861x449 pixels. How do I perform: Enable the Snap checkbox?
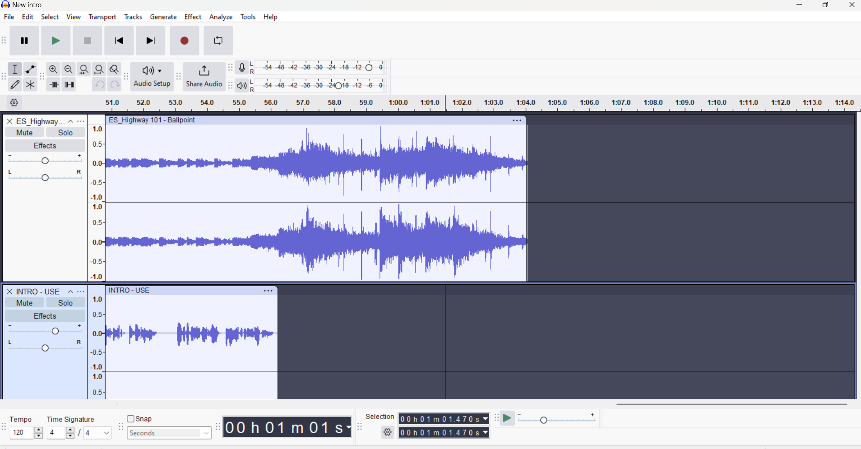131,419
